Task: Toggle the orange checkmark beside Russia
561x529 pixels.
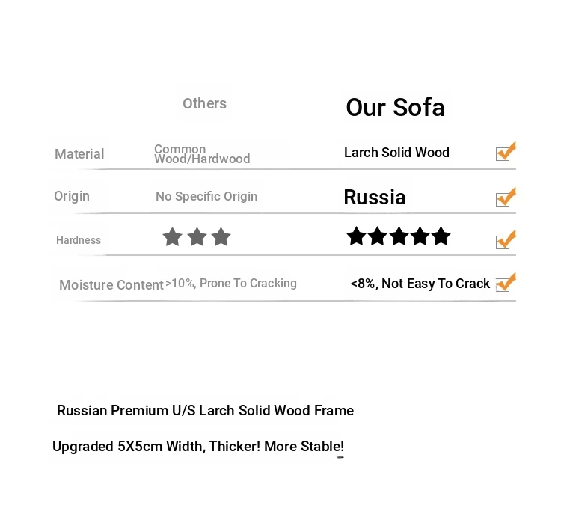Action: pyautogui.click(x=503, y=199)
